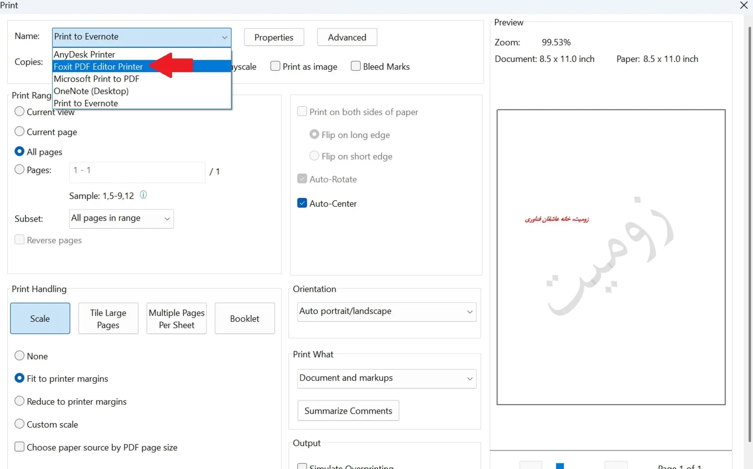
Task: Pick OneNote (Desktop) printer
Action: [x=142, y=91]
